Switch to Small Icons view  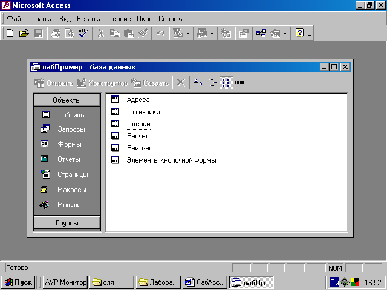212,82
